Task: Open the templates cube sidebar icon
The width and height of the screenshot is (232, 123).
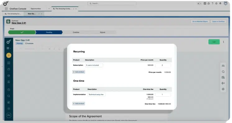Action: coord(9,76)
